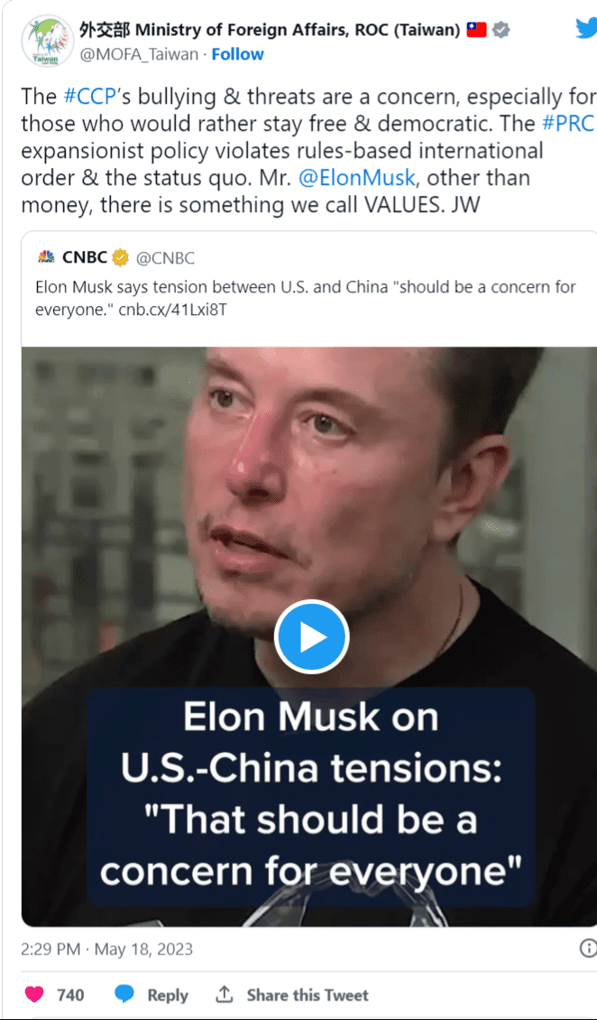Click the gold verified badge next to CNBC
597x1020 pixels.
[x=120, y=257]
